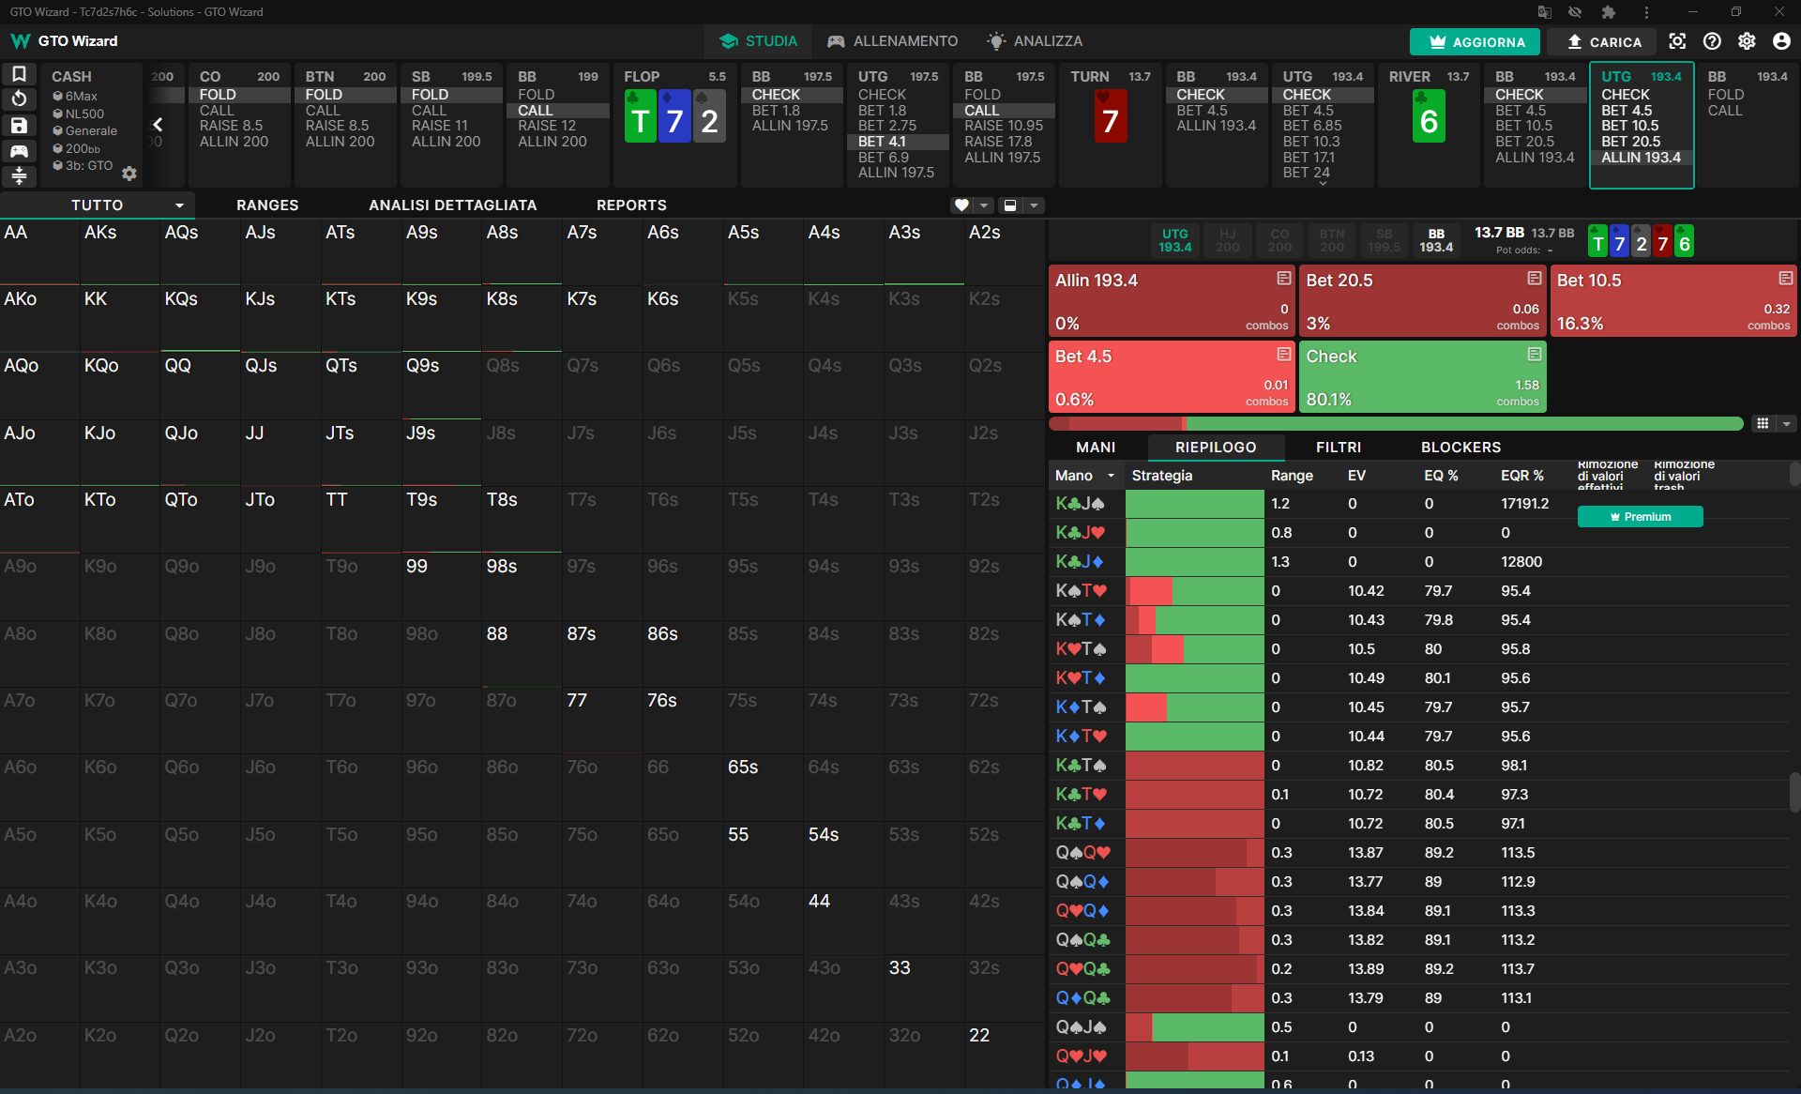Click the CARICA upload button

1604,41
